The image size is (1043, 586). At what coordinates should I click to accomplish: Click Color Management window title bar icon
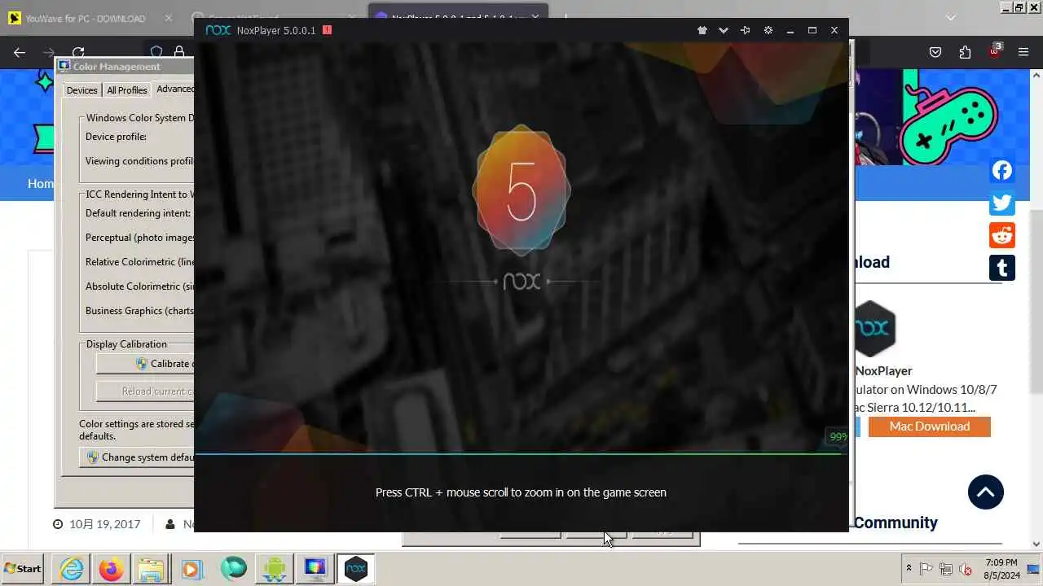(64, 66)
